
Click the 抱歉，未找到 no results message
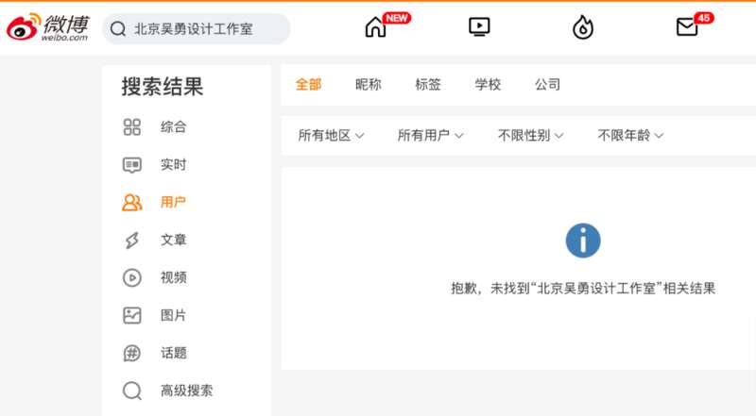click(583, 289)
